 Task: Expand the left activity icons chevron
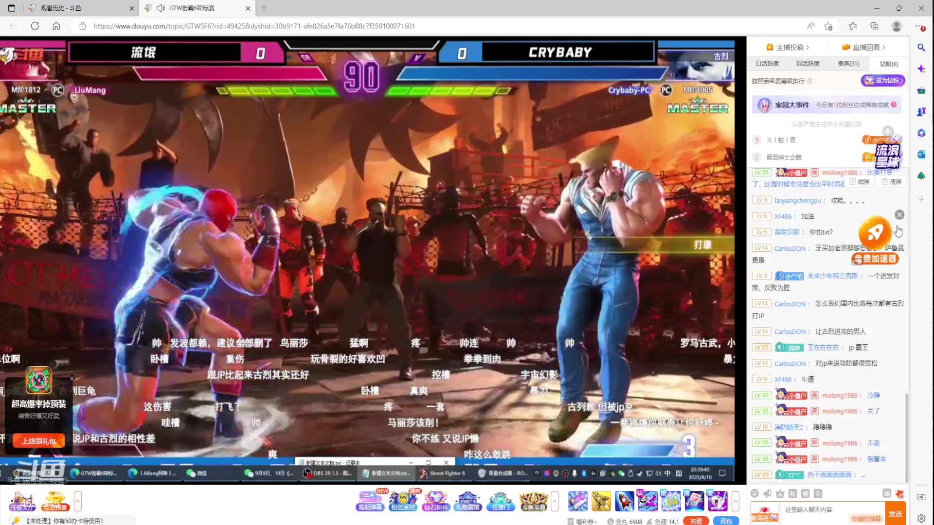pos(78,501)
